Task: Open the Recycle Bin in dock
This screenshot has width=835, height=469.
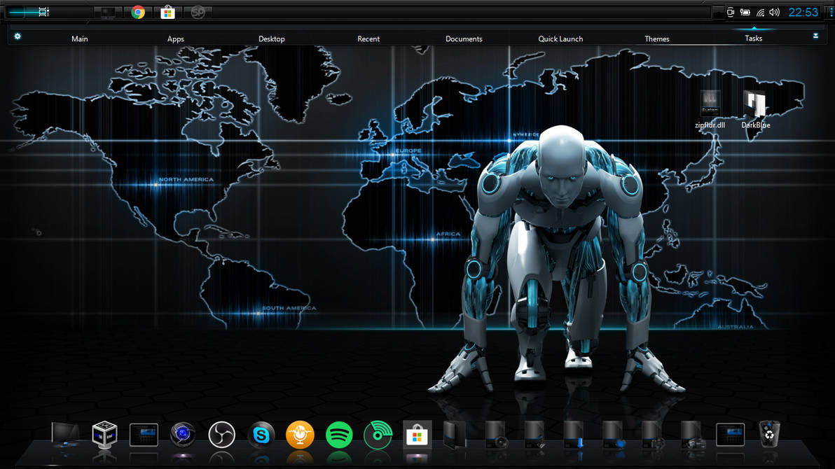Action: point(769,435)
